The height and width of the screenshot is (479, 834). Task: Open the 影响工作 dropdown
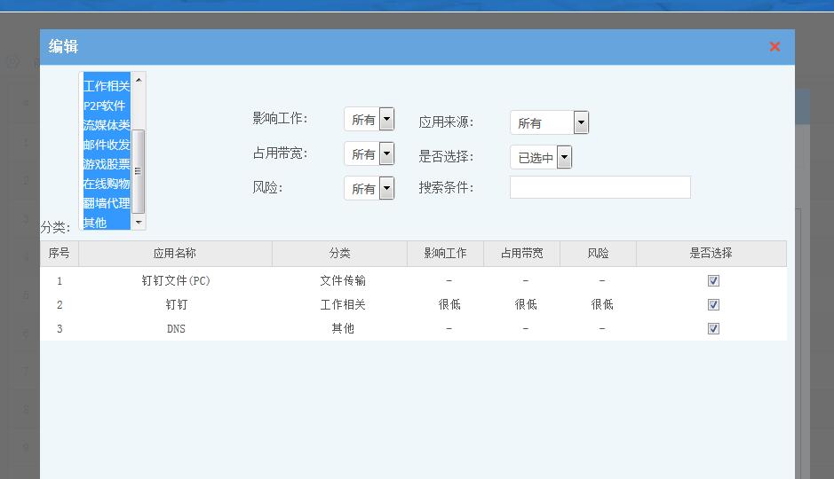[x=369, y=120]
